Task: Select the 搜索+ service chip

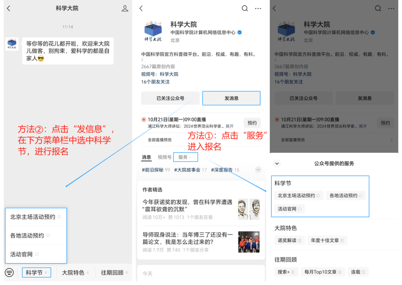Action: click(x=286, y=272)
